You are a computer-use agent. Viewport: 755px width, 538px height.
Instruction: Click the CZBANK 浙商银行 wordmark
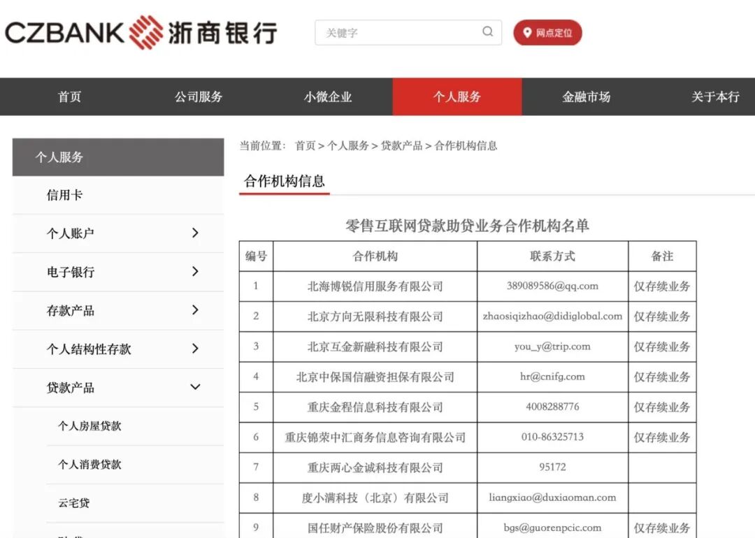click(x=141, y=33)
